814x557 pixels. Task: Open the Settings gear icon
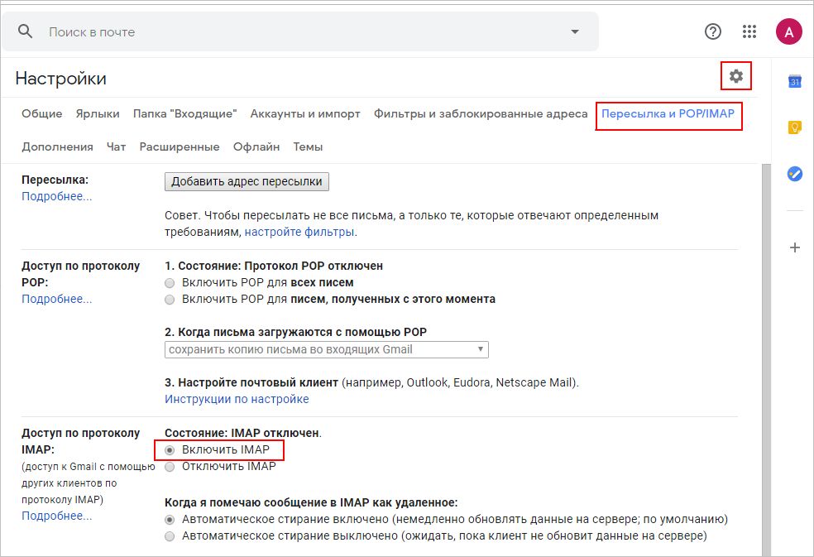point(735,77)
